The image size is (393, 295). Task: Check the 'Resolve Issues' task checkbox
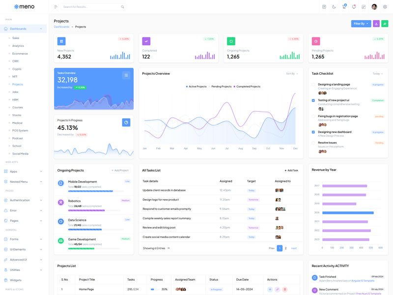tap(313, 143)
